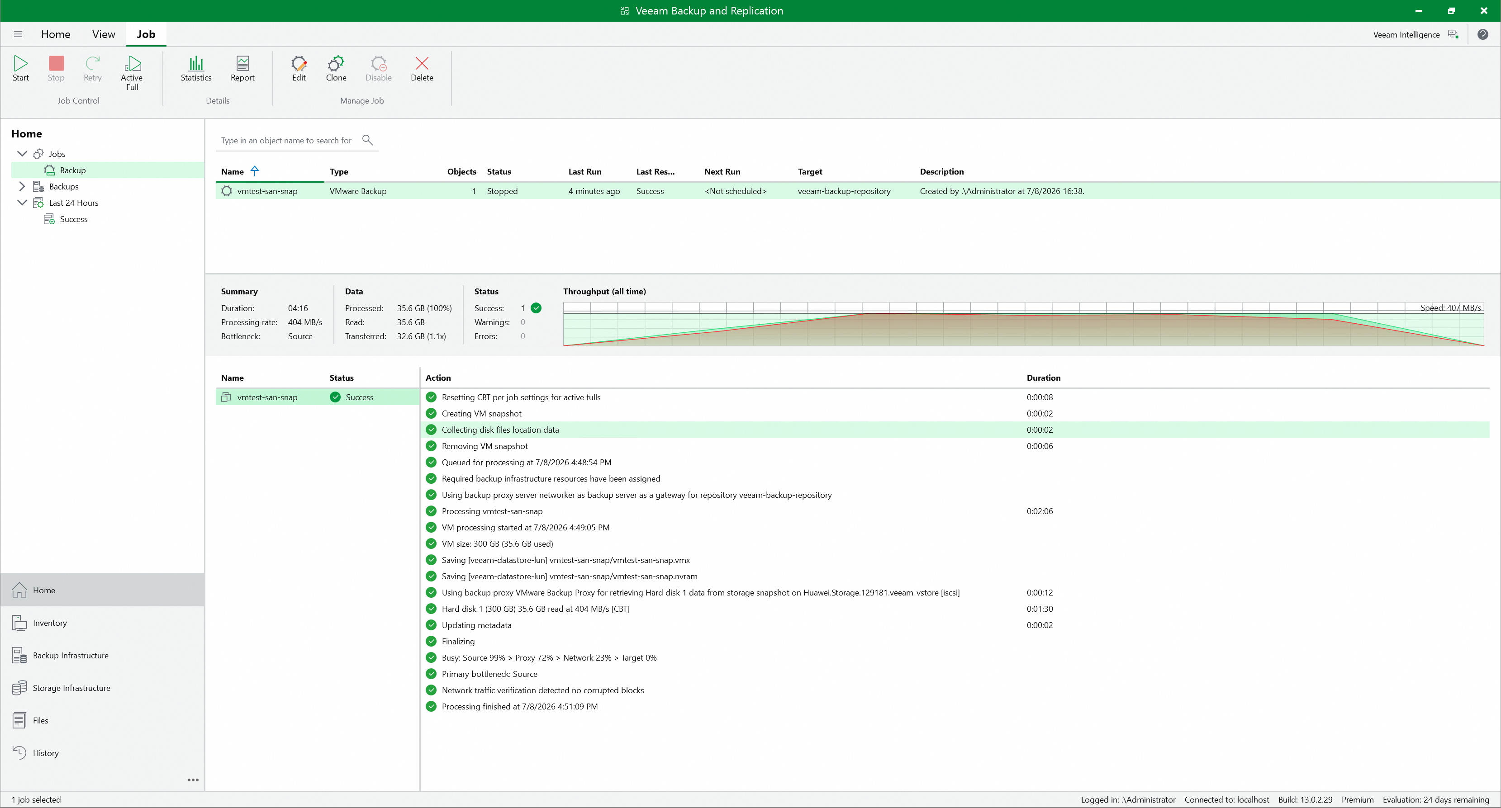Sort jobs by Last Run column
1501x808 pixels.
[584, 172]
